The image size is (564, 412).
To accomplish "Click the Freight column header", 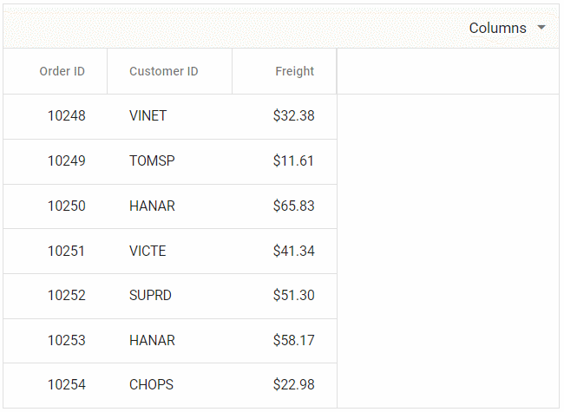I will 294,71.
